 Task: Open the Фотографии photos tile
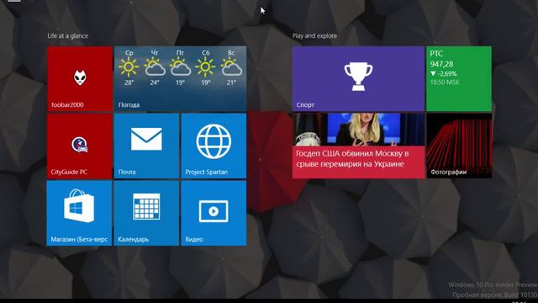pos(459,146)
